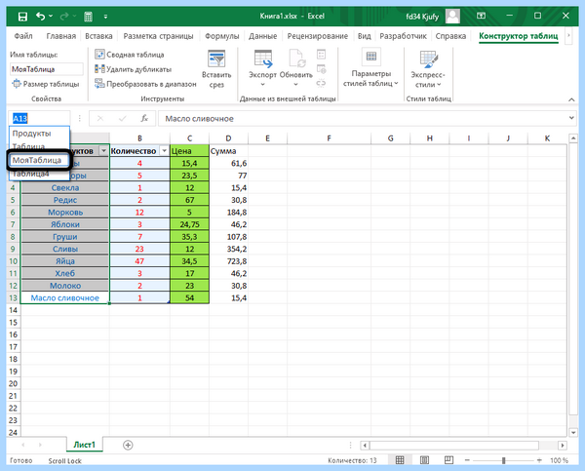Image resolution: width=585 pixels, height=471 pixels.
Task: Switch to Page Layout view icon
Action: [424, 460]
